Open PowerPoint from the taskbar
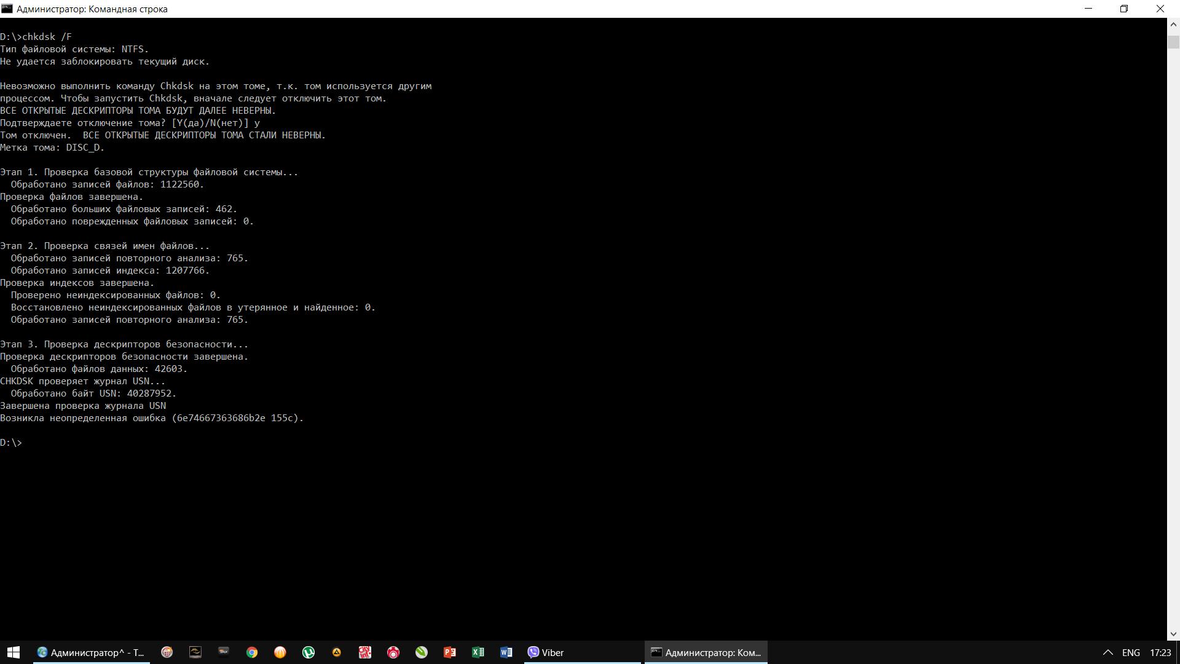This screenshot has height=664, width=1180. (x=450, y=652)
